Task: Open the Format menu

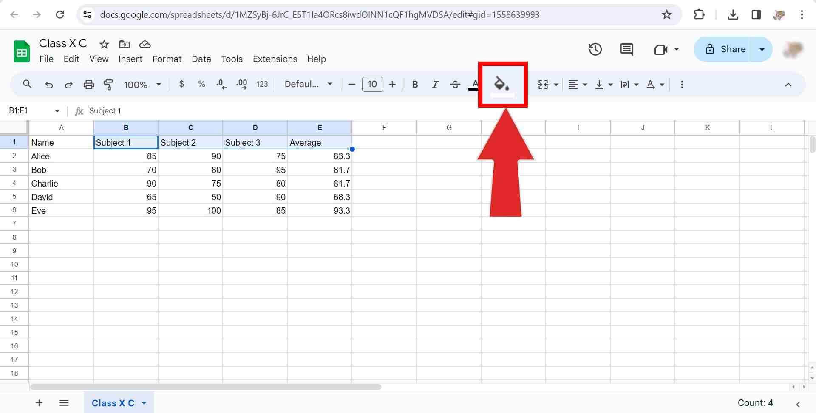Action: tap(167, 59)
